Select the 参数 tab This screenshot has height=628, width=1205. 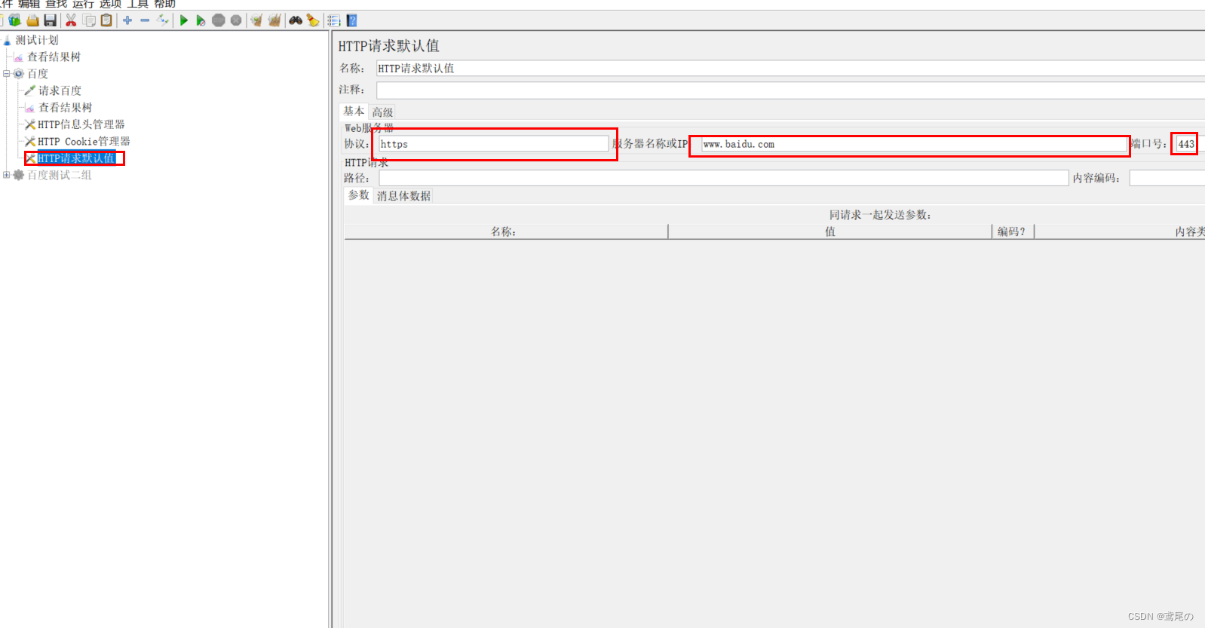pyautogui.click(x=358, y=195)
